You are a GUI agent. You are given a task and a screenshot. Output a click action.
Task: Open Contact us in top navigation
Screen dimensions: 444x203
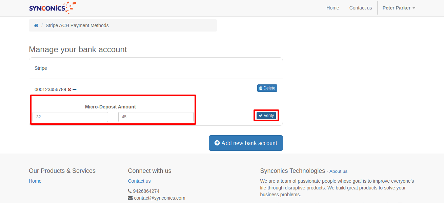coord(360,8)
